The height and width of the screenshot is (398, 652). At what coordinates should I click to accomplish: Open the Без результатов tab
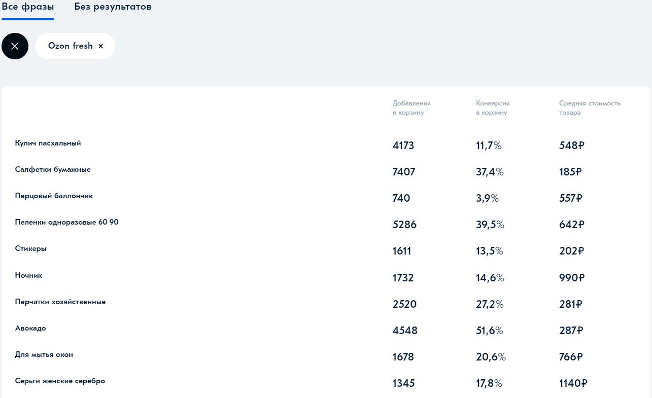tap(113, 7)
